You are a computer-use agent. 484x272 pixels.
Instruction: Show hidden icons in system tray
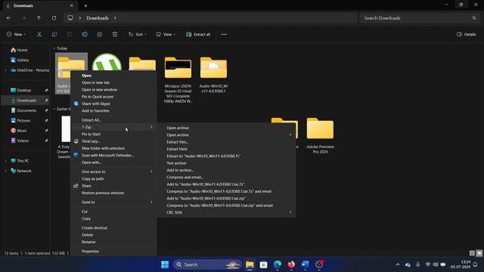pyautogui.click(x=398, y=264)
